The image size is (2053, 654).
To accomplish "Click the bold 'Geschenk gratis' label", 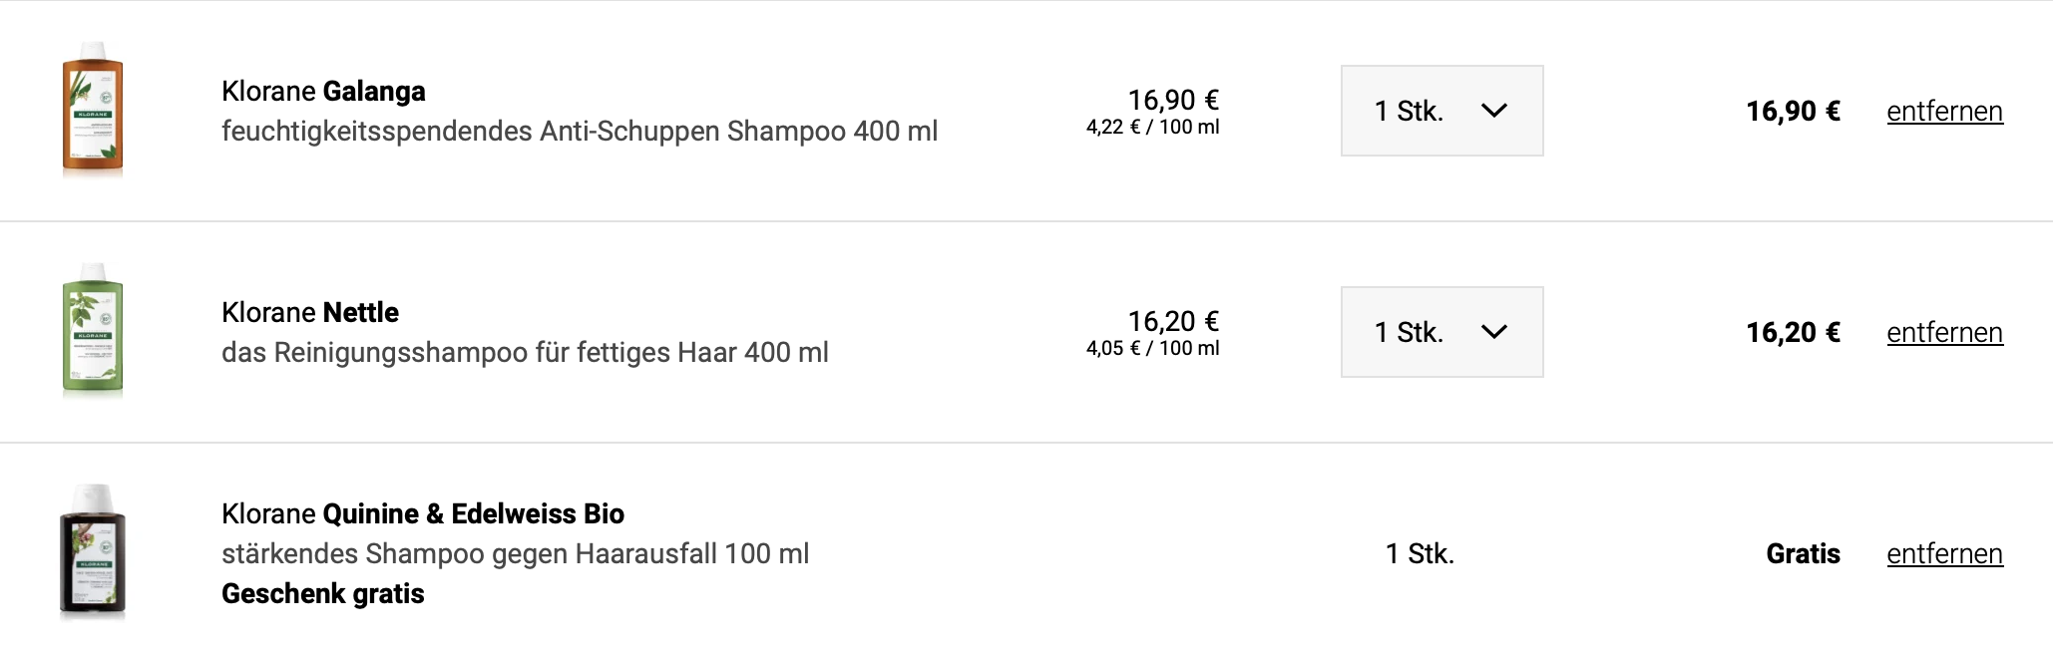I will 323,594.
